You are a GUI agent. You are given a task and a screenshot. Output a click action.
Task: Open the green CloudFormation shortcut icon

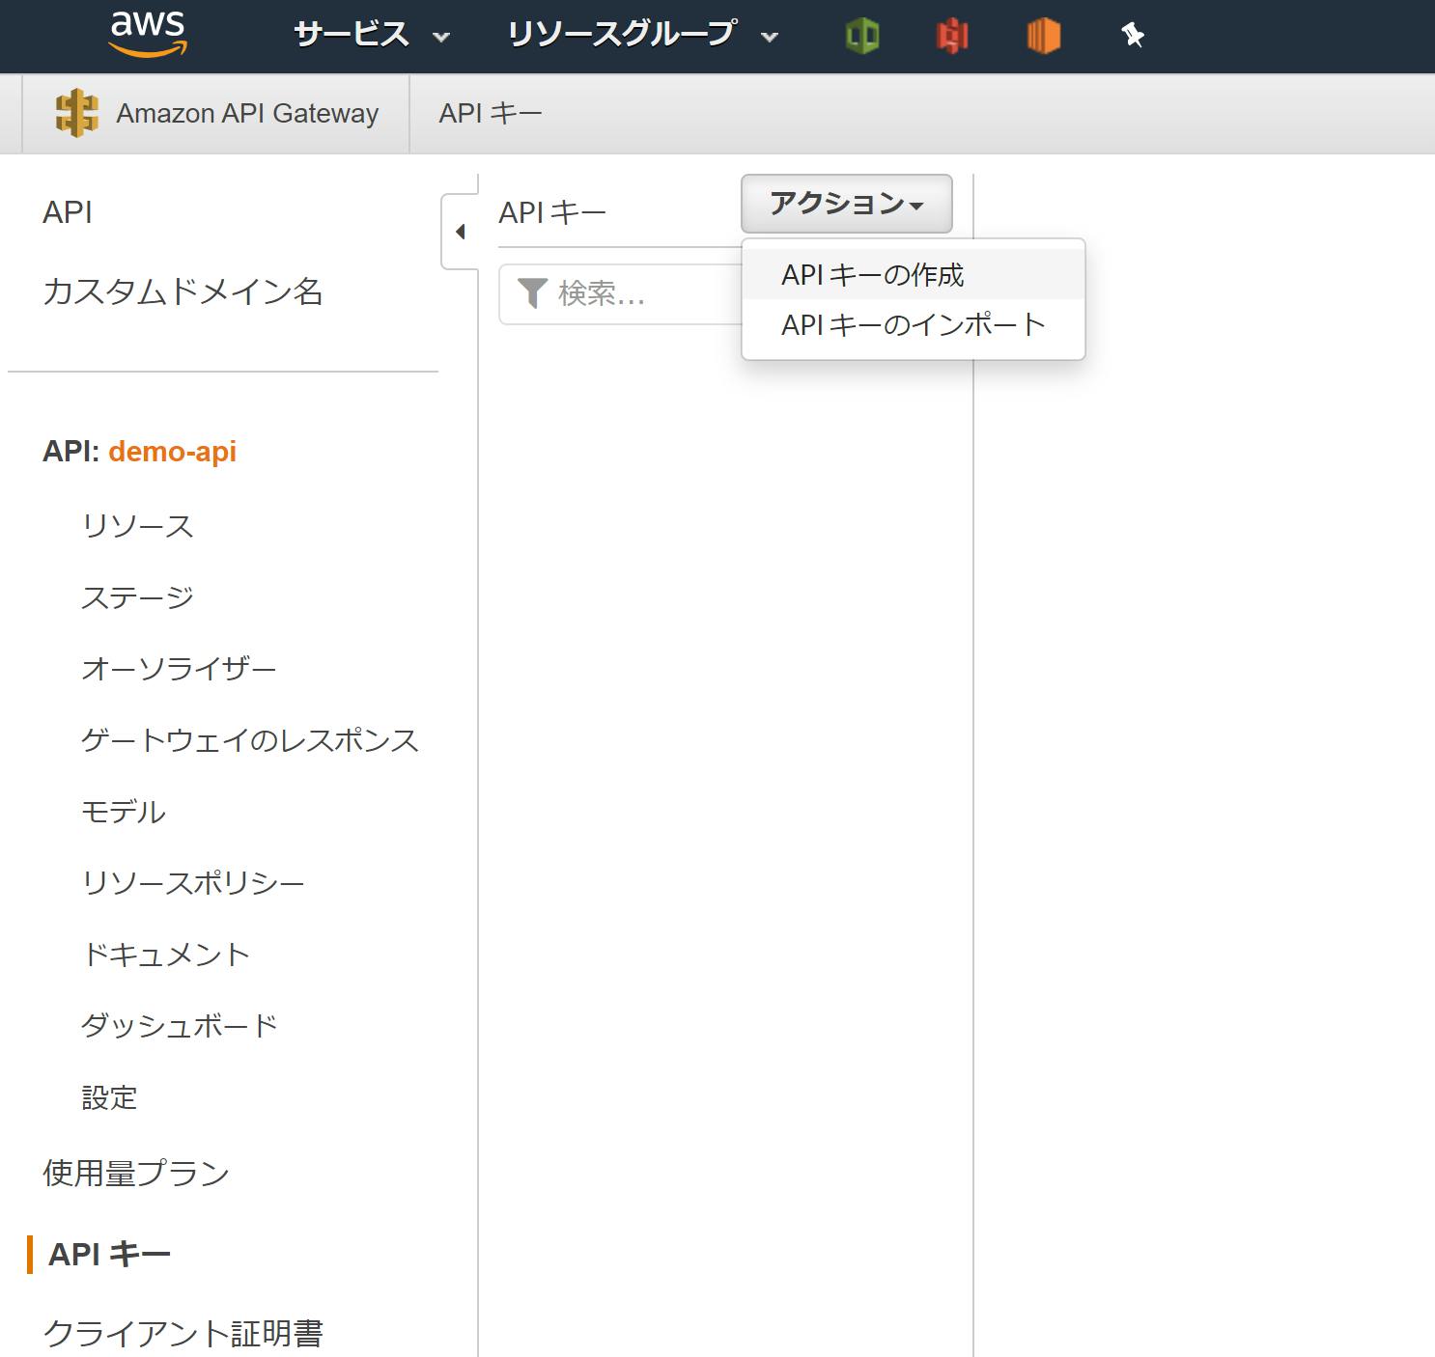862,37
